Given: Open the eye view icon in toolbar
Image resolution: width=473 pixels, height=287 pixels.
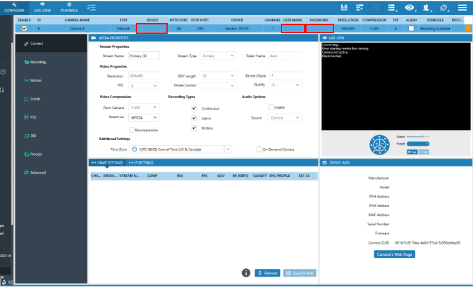Looking at the screenshot, I should 410,7.
